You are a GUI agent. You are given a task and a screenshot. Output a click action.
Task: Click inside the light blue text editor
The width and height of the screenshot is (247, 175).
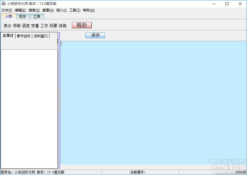153,103
